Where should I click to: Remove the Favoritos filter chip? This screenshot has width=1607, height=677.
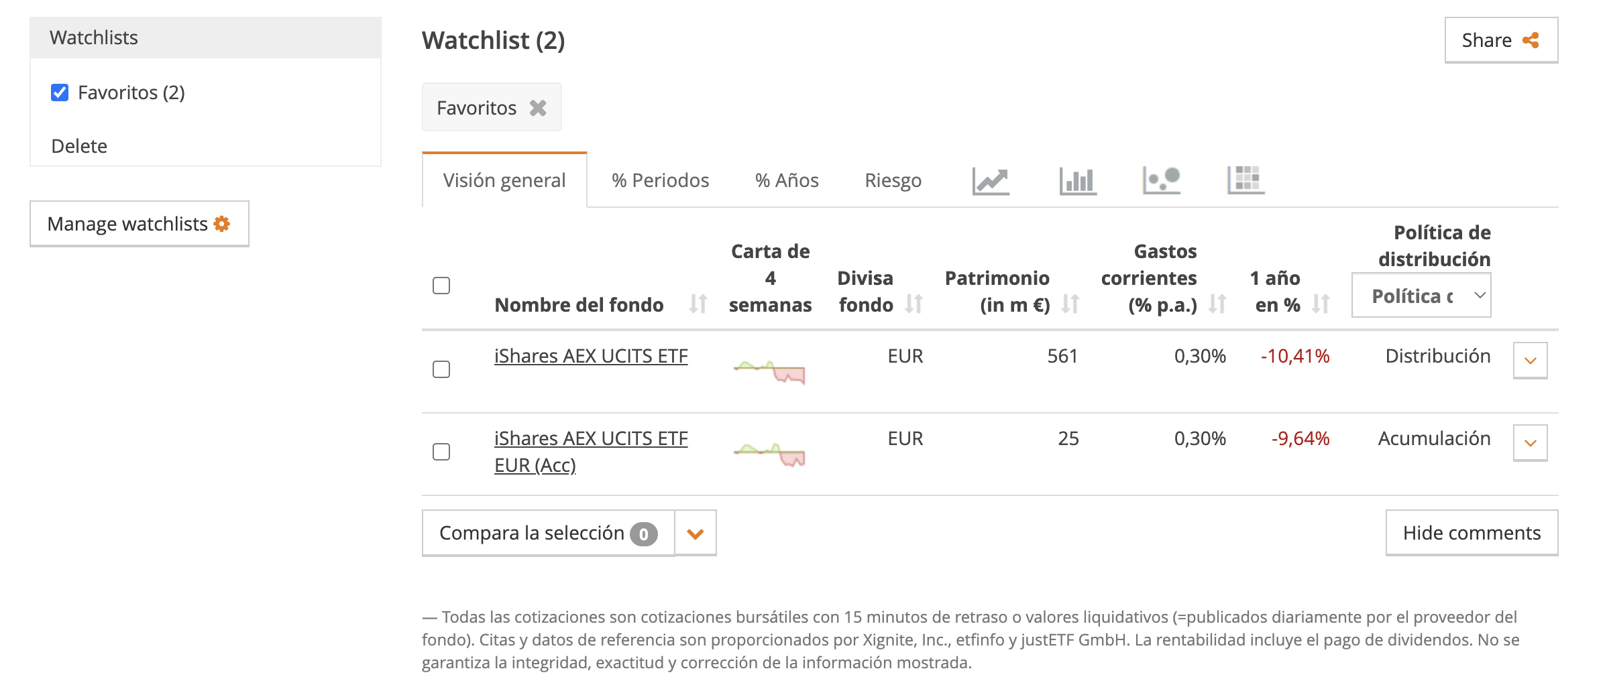click(537, 107)
